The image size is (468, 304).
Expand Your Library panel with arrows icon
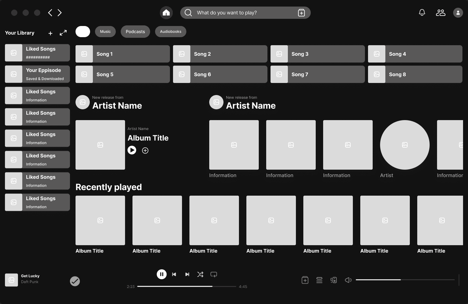[x=63, y=33]
